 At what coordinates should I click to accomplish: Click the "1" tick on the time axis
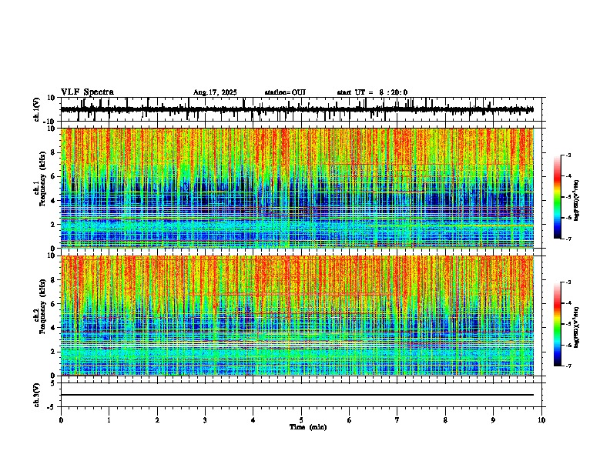(109, 420)
